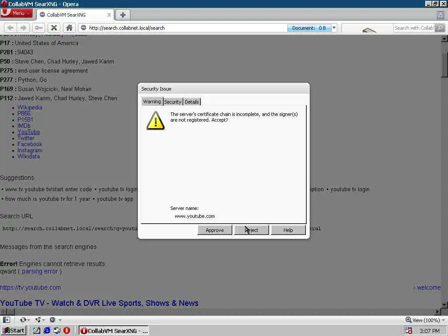This screenshot has height=336, width=448.
Task: Toggle the Opera panel sidebar icon
Action: click(6, 320)
